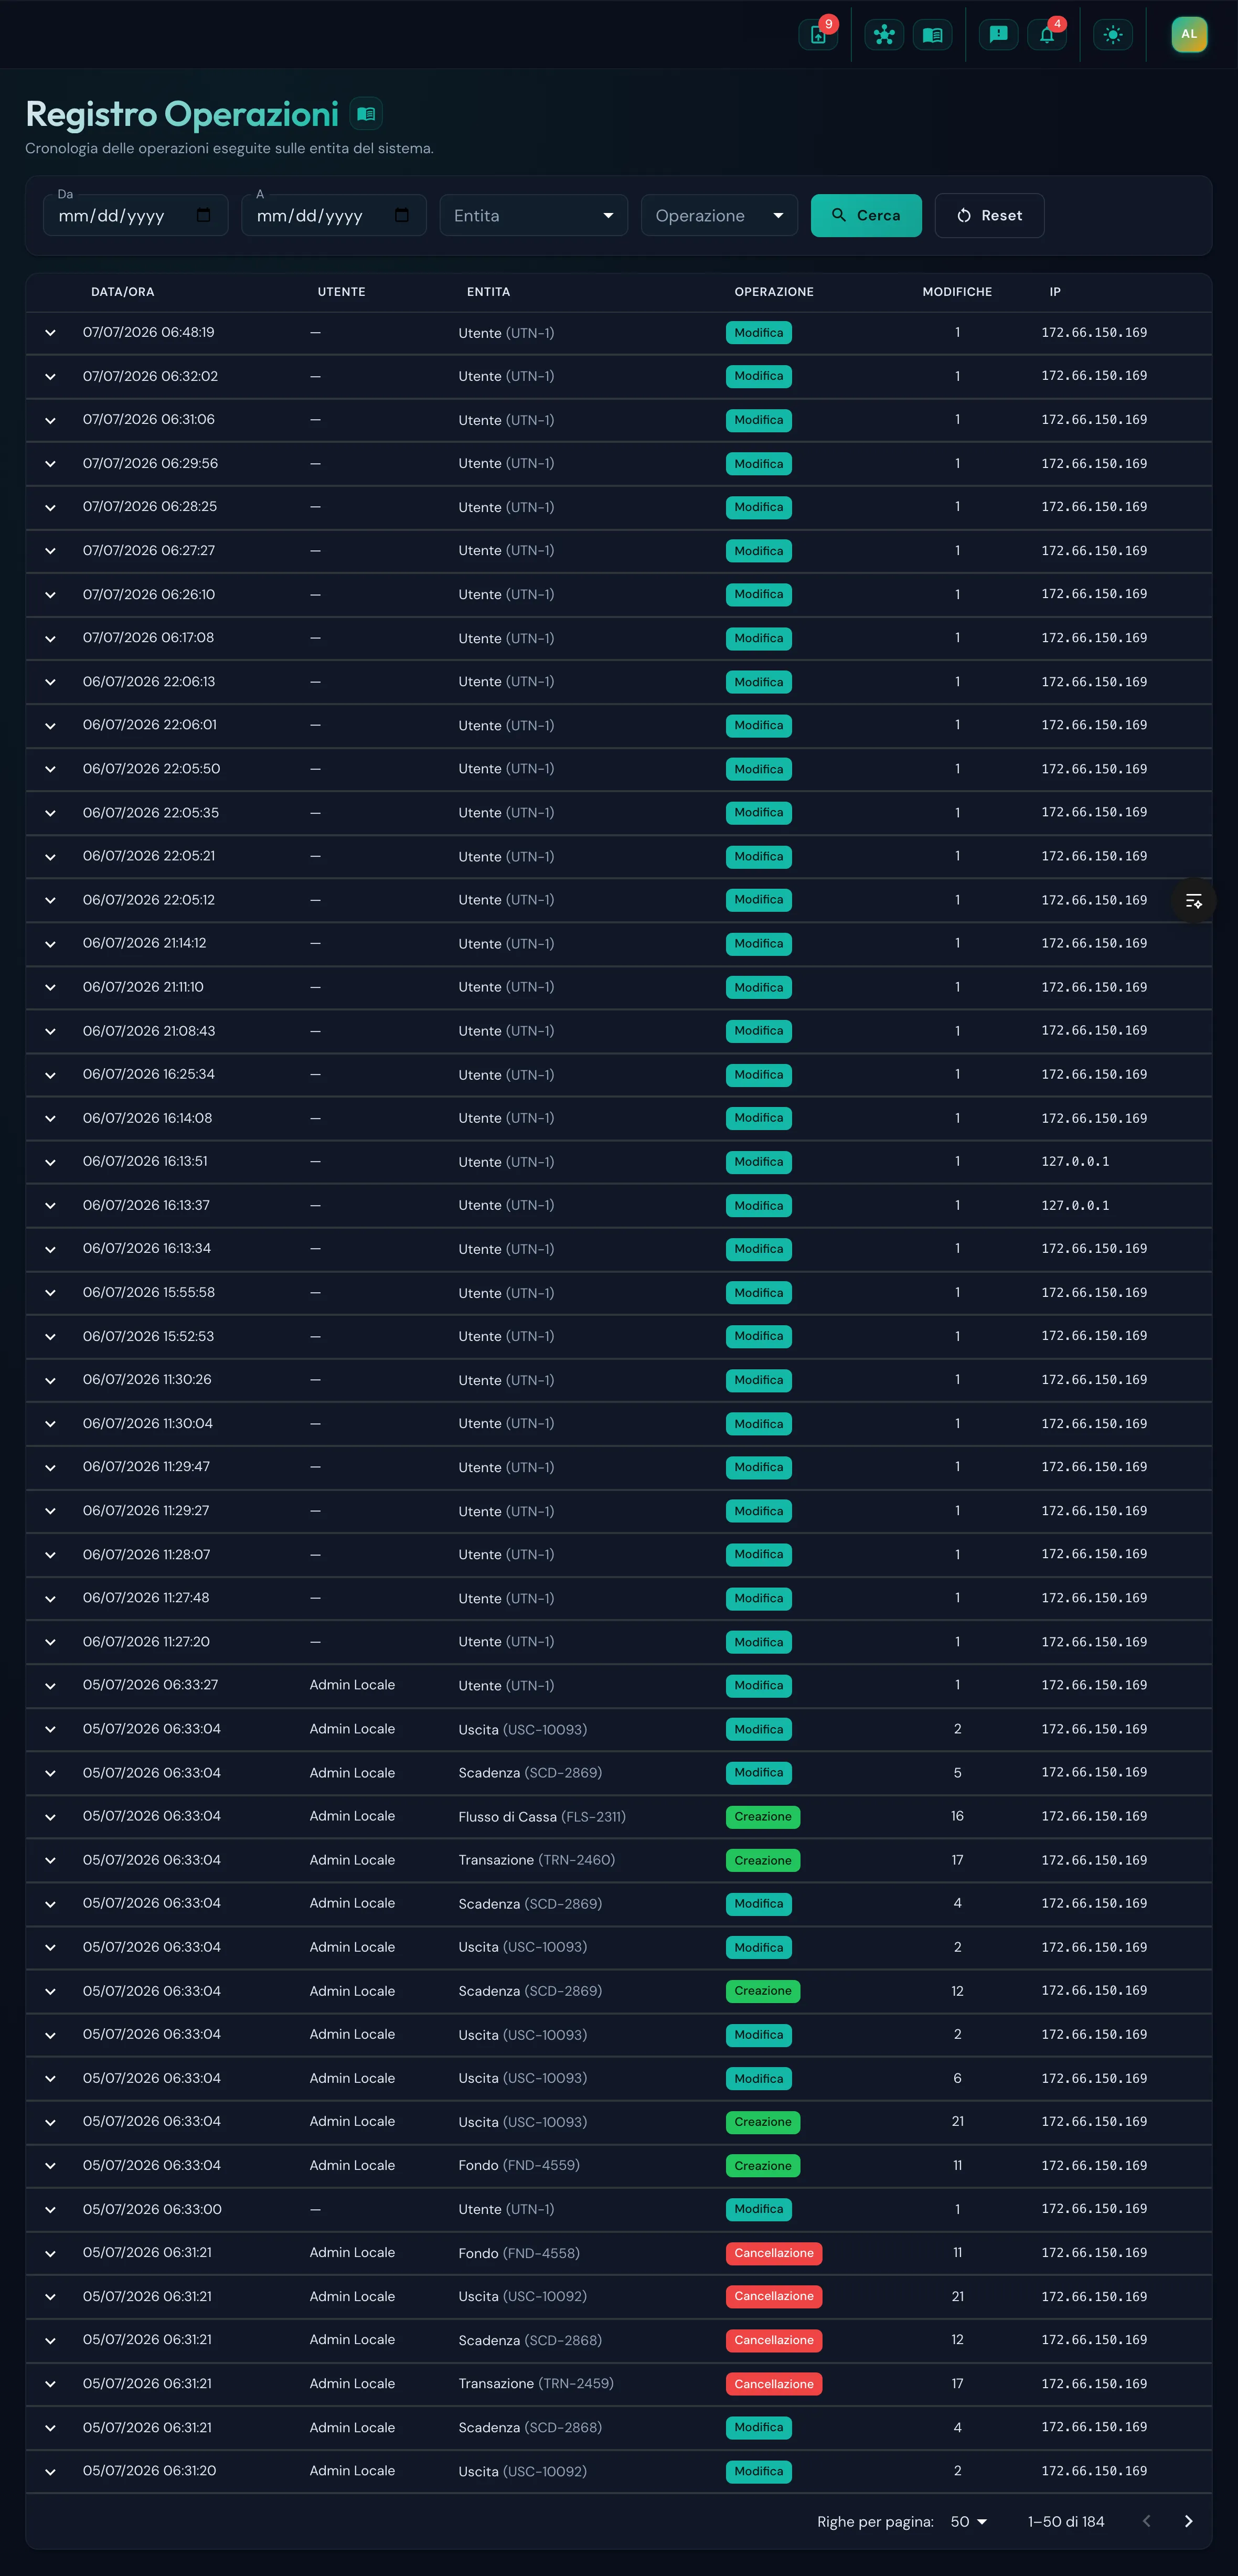The width and height of the screenshot is (1238, 2576).
Task: Open calendar picker in the A date field
Action: 402,215
